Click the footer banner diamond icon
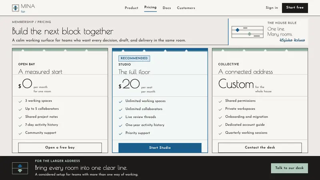The width and height of the screenshot is (320, 180). (20, 168)
